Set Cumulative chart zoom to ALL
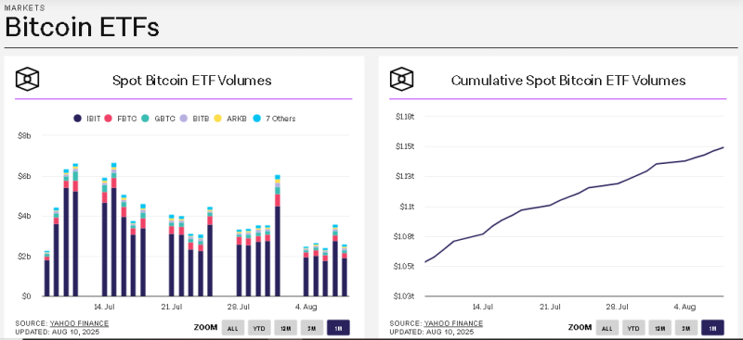 point(607,328)
